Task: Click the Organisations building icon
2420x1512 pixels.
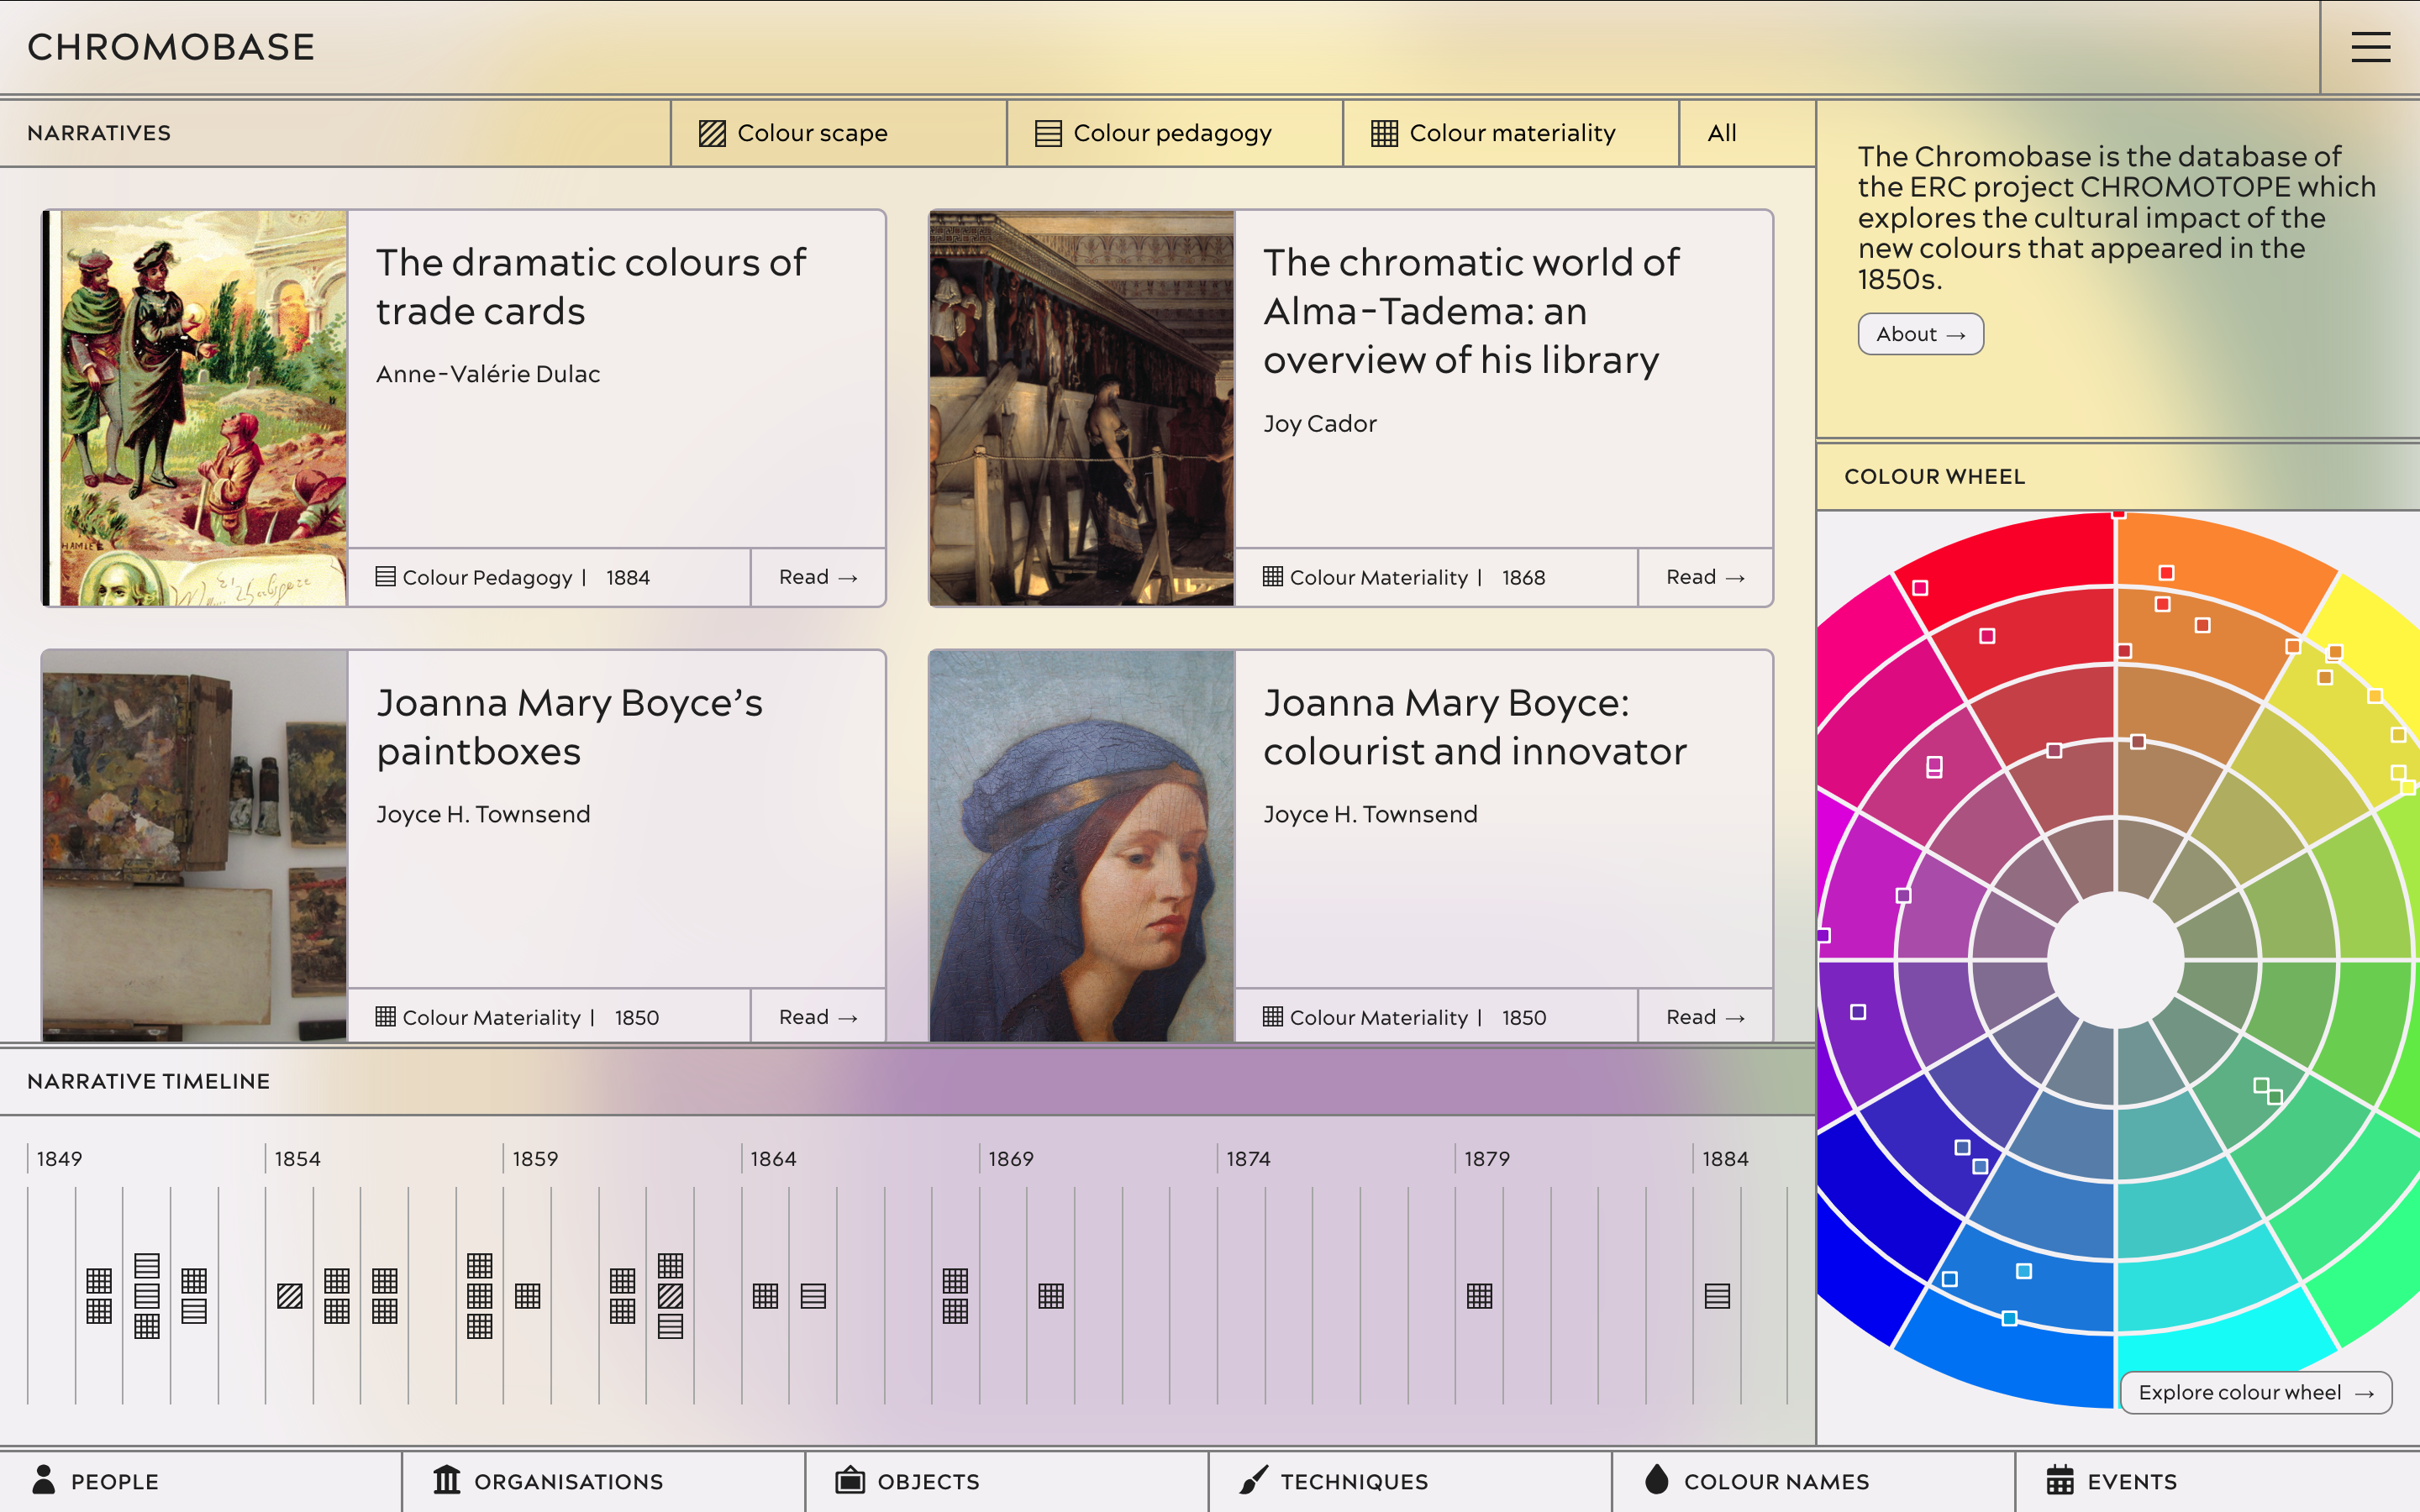Action: tap(446, 1480)
